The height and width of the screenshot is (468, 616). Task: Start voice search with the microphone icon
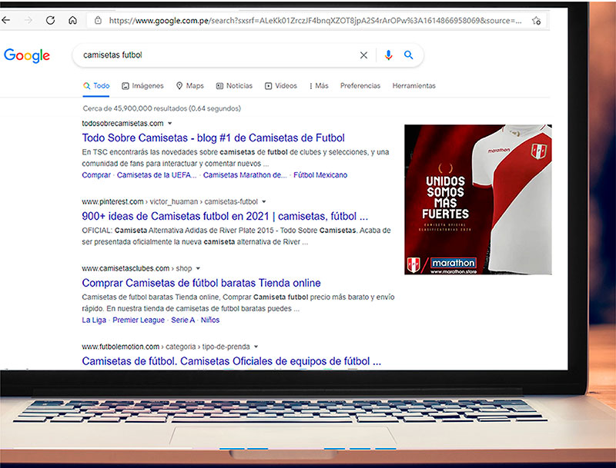coord(389,55)
